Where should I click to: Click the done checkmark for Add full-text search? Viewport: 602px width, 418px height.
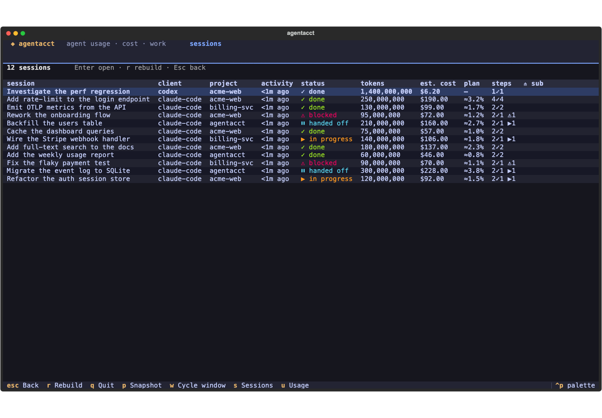[x=303, y=147]
